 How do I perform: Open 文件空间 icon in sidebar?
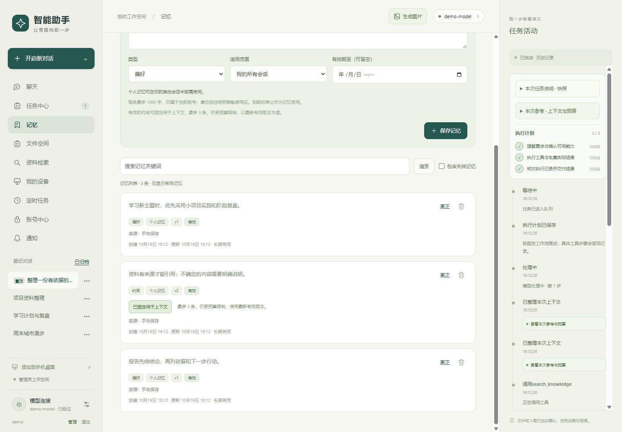tap(17, 143)
